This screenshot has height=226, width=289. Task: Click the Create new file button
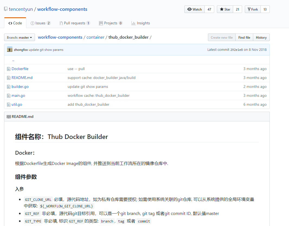(222, 38)
